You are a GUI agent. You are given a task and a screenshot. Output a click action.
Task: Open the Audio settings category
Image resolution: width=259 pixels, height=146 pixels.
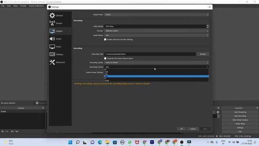click(60, 39)
